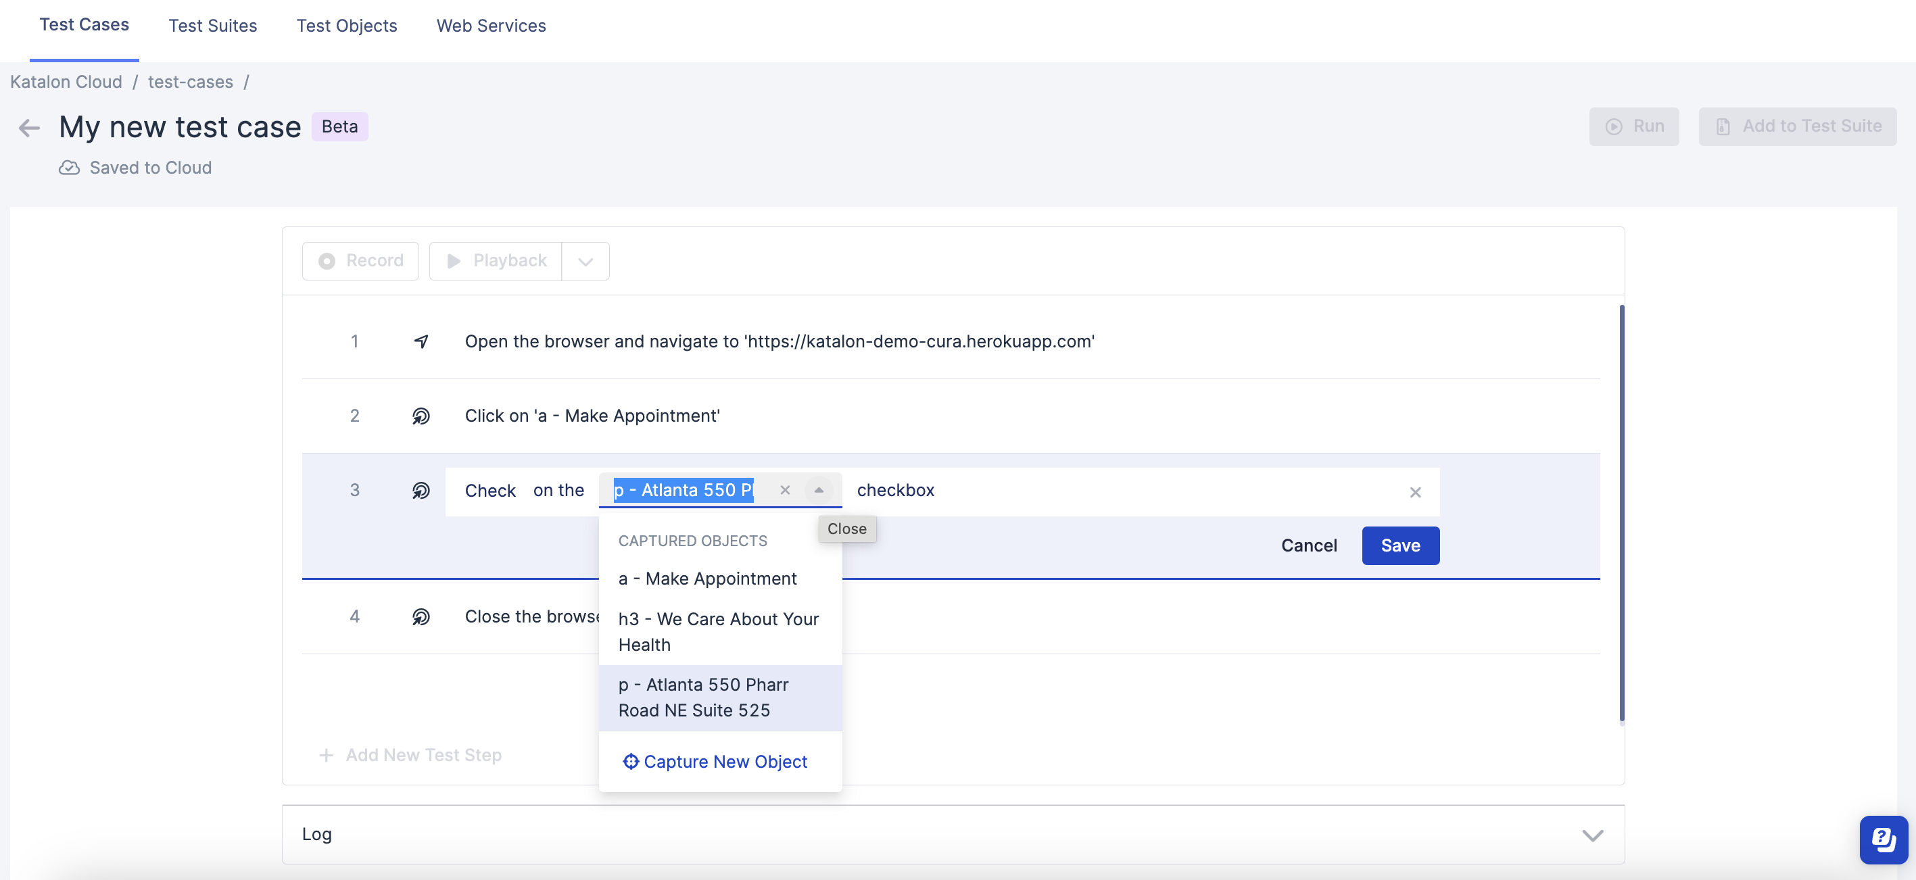Viewport: 1916px width, 880px height.
Task: Select 'h3 - We Care About Your Health' object
Action: (720, 633)
